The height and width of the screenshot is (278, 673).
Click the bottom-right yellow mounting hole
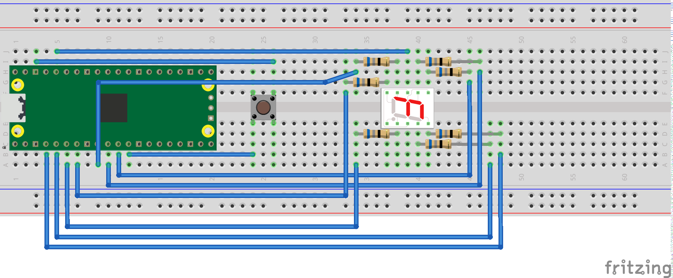208,131
